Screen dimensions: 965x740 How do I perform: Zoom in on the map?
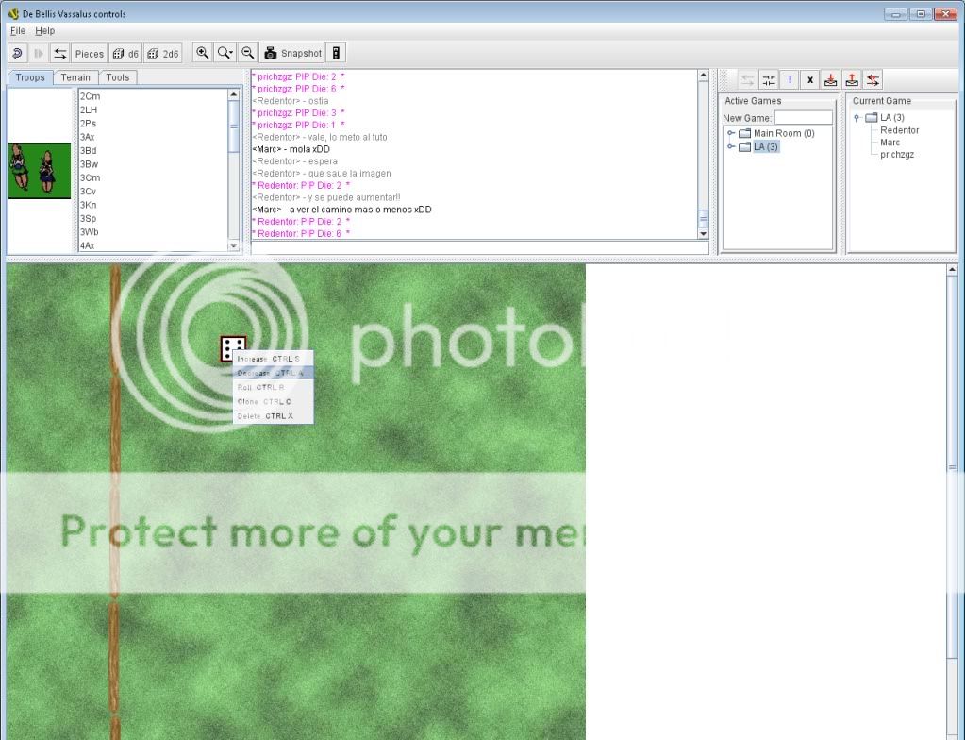click(203, 53)
